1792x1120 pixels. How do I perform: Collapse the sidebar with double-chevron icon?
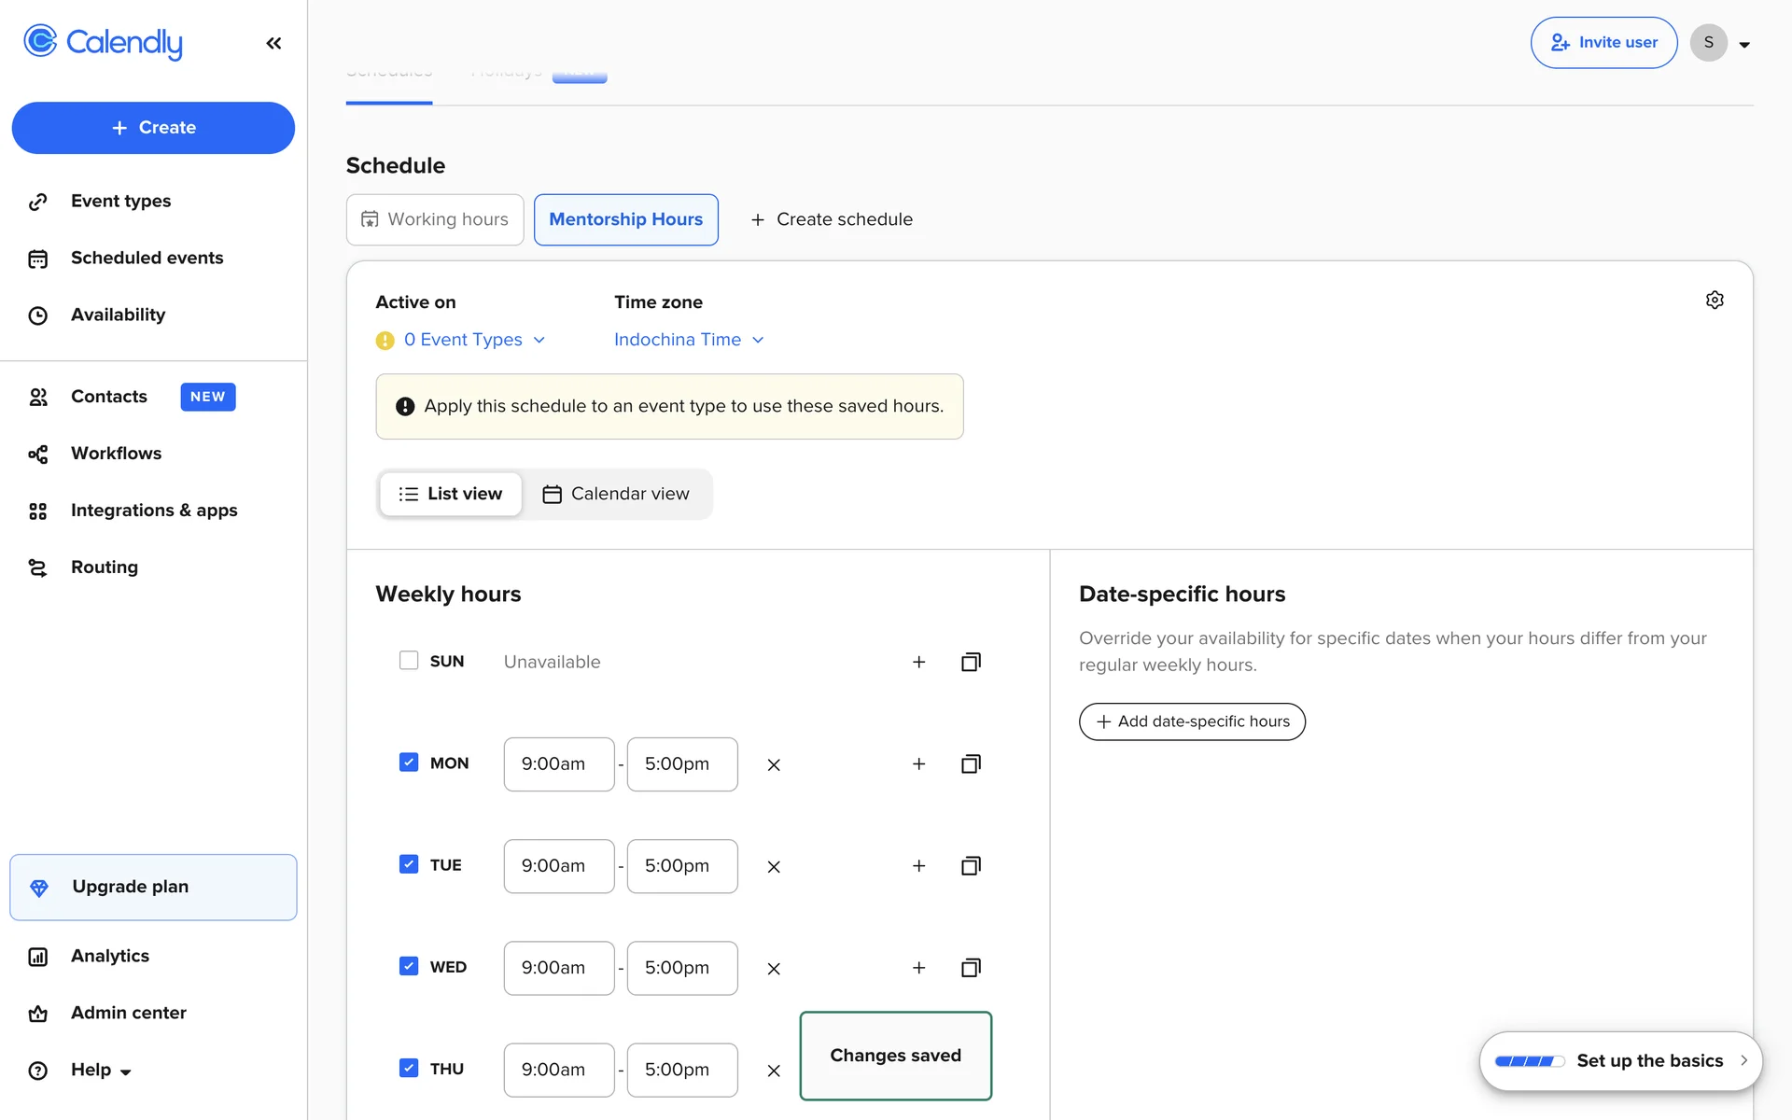pyautogui.click(x=273, y=43)
